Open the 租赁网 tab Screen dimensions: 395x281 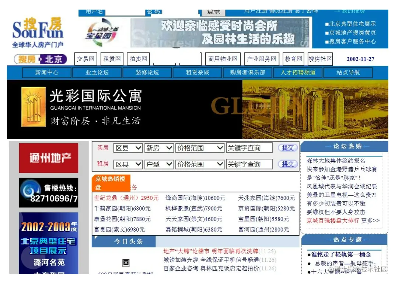point(112,59)
